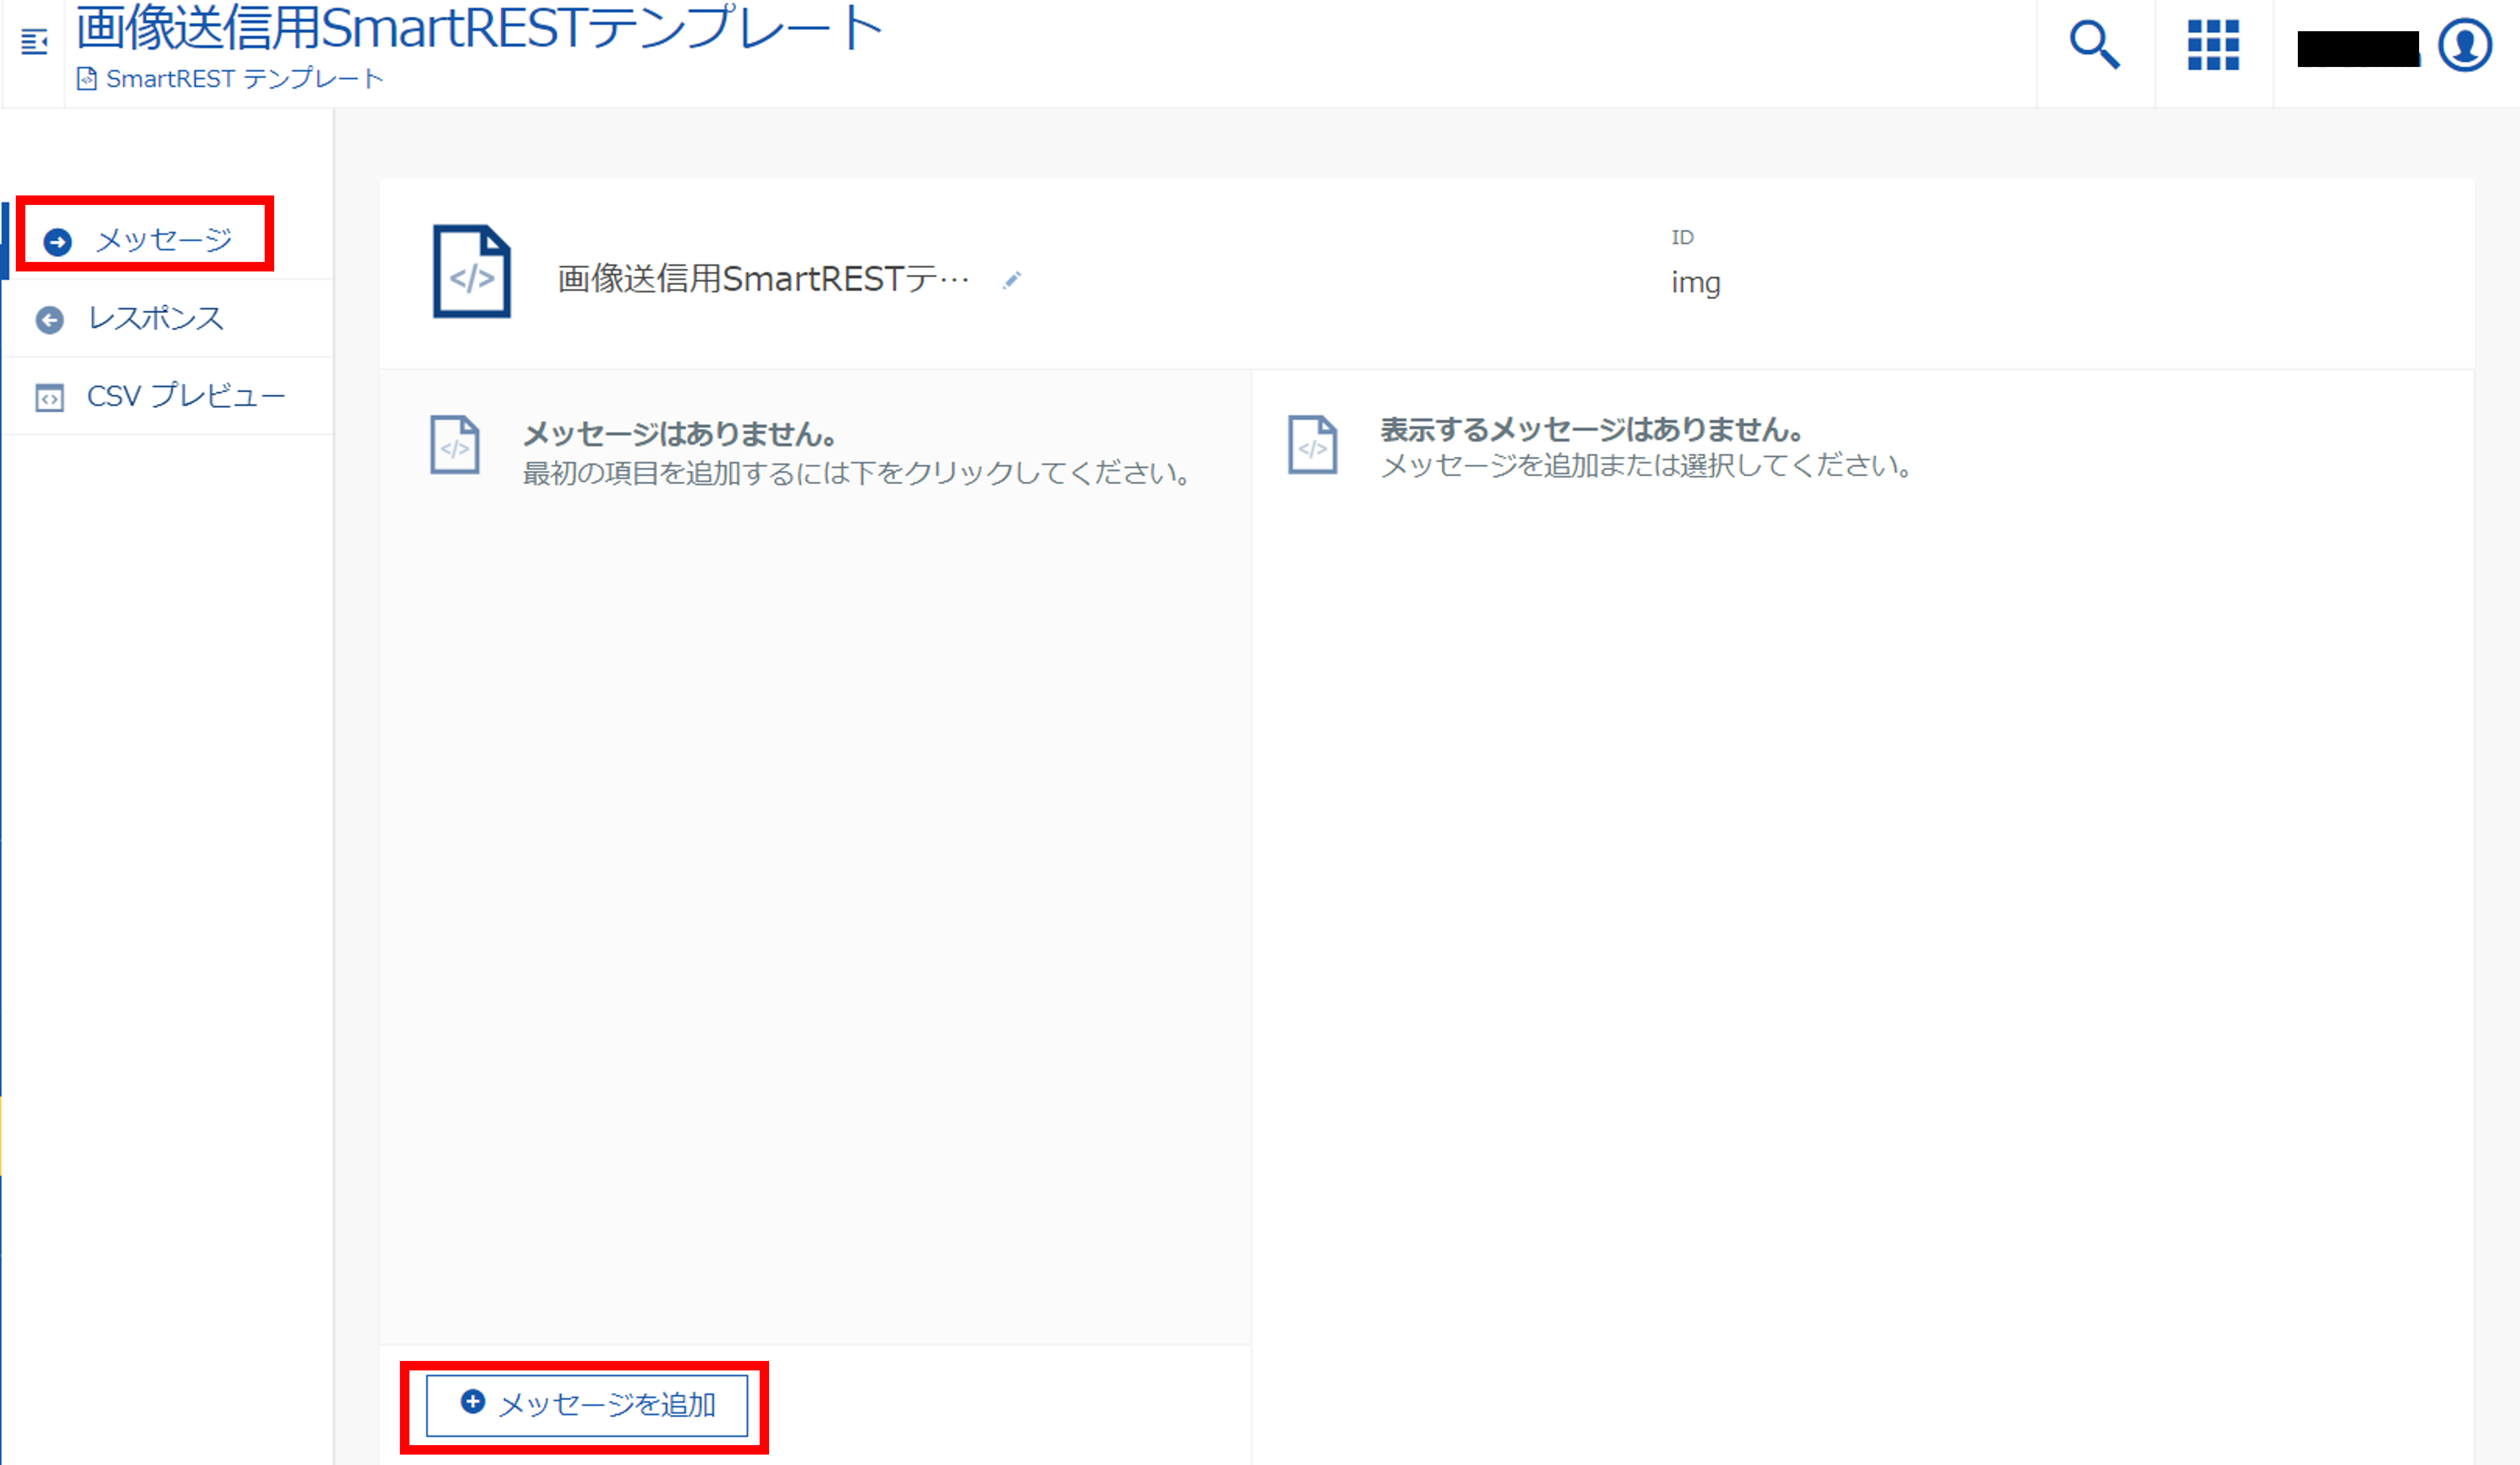The width and height of the screenshot is (2520, 1465).
Task: Click the template document icon beside the name
Action: (472, 274)
